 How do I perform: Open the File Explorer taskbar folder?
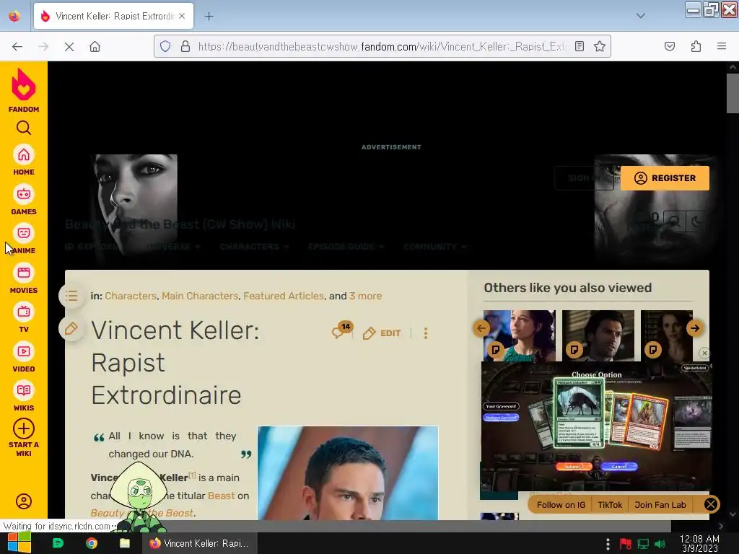pyautogui.click(x=124, y=543)
